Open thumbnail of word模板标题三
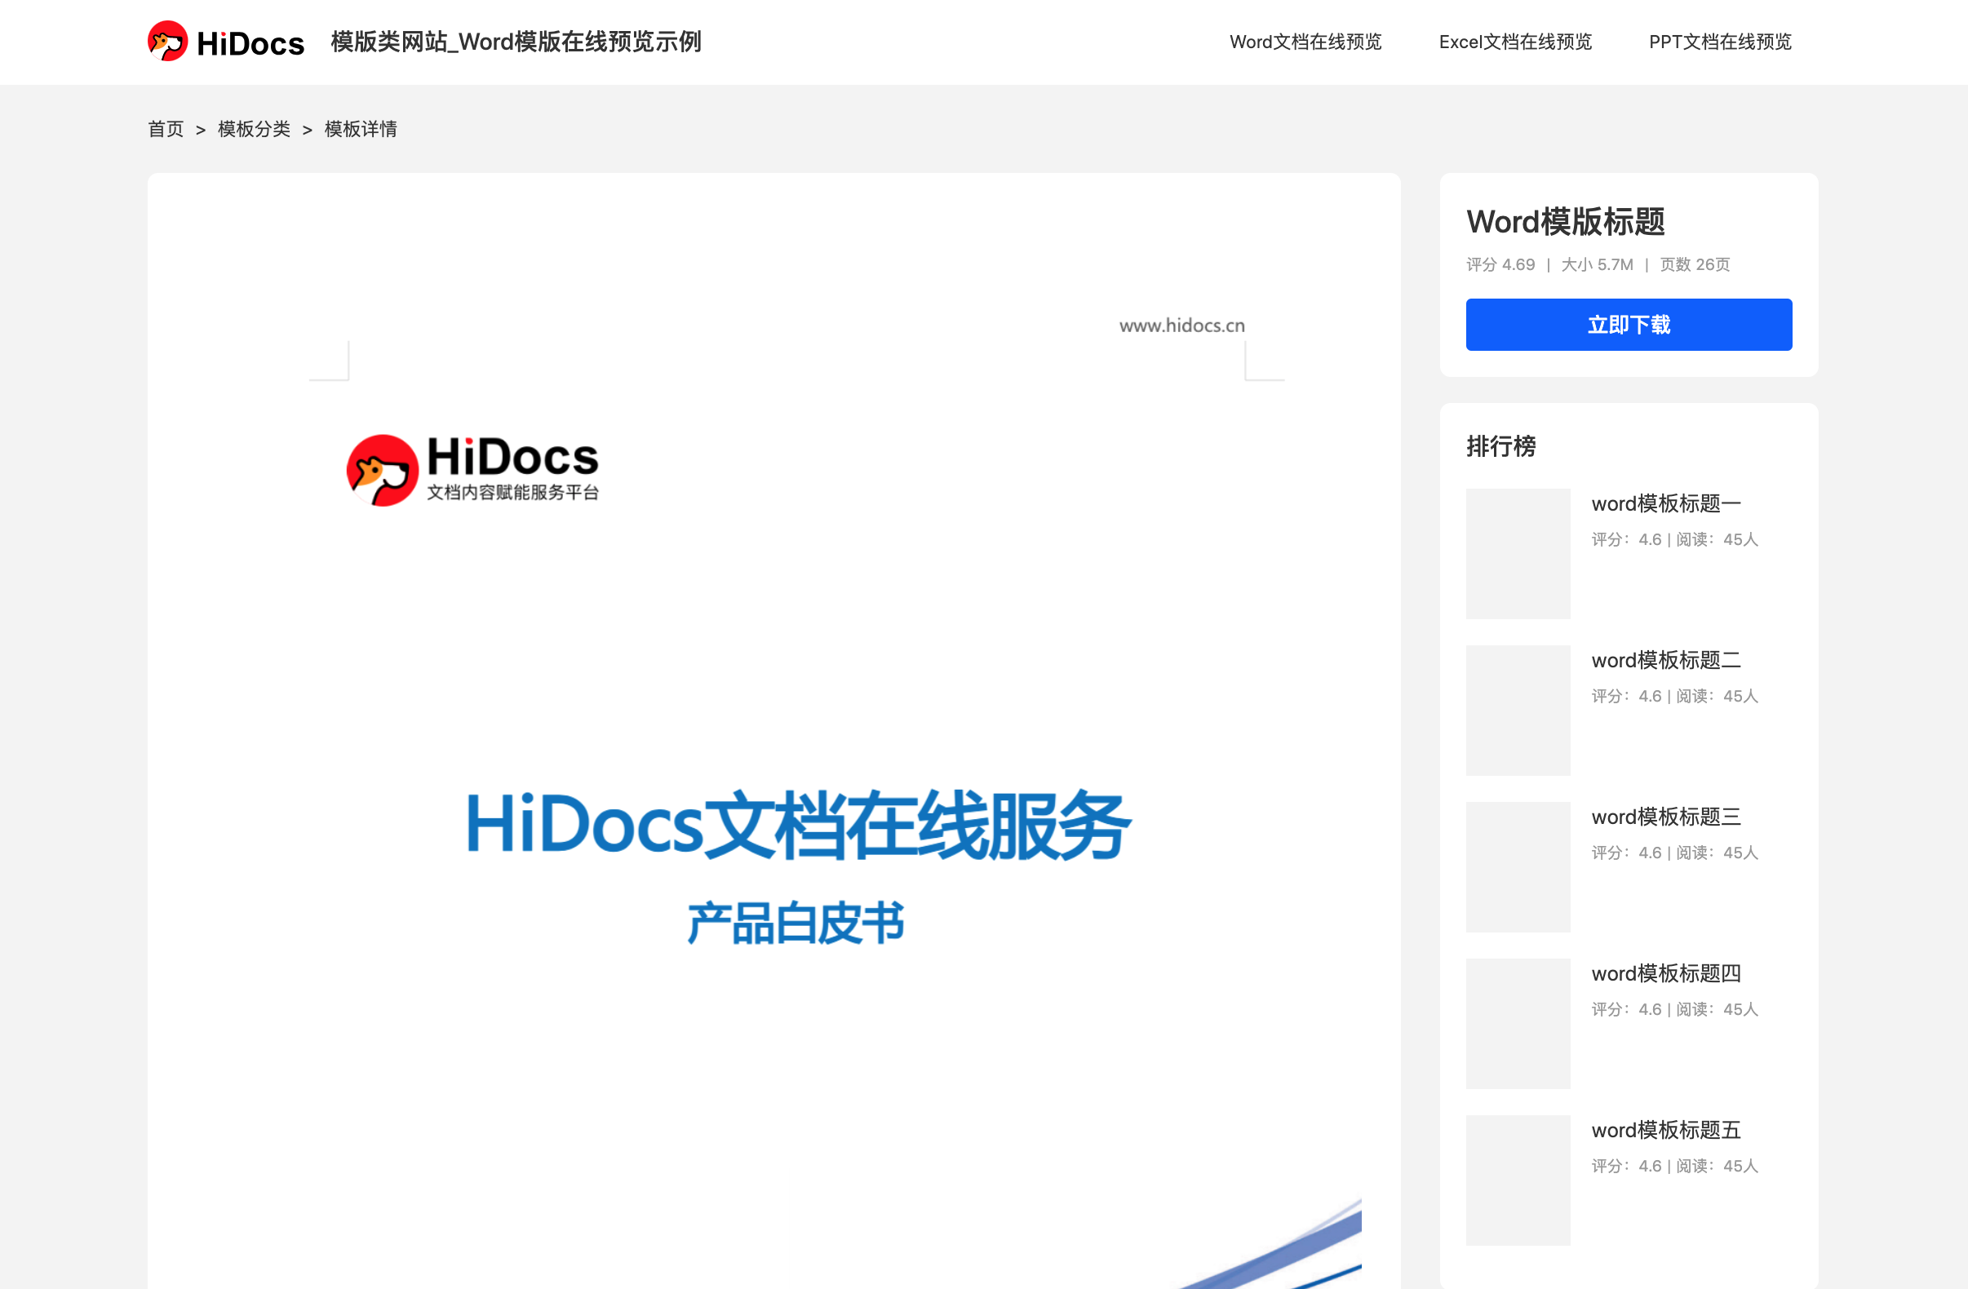 (1518, 866)
